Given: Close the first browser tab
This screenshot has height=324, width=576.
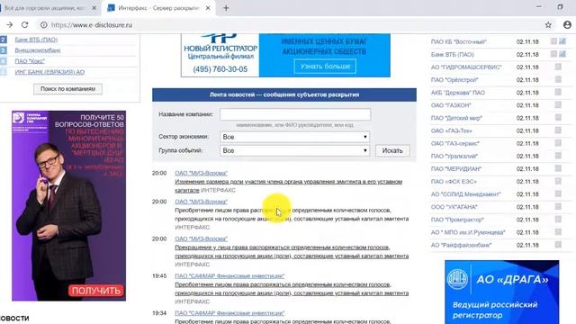Looking at the screenshot, I should pyautogui.click(x=94, y=8).
